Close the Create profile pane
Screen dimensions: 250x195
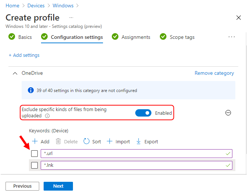pyautogui.click(x=238, y=18)
